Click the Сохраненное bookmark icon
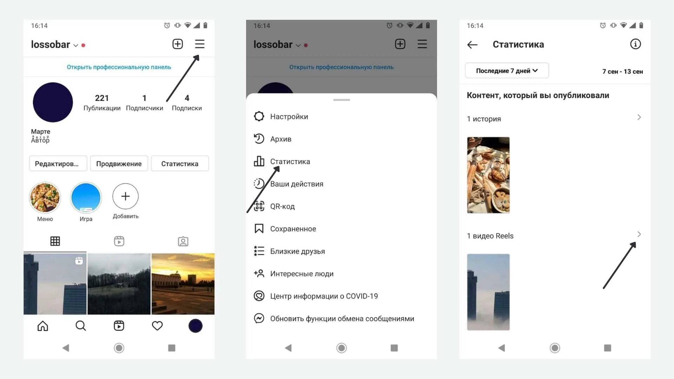Viewport: 674px width, 379px height. coord(259,228)
